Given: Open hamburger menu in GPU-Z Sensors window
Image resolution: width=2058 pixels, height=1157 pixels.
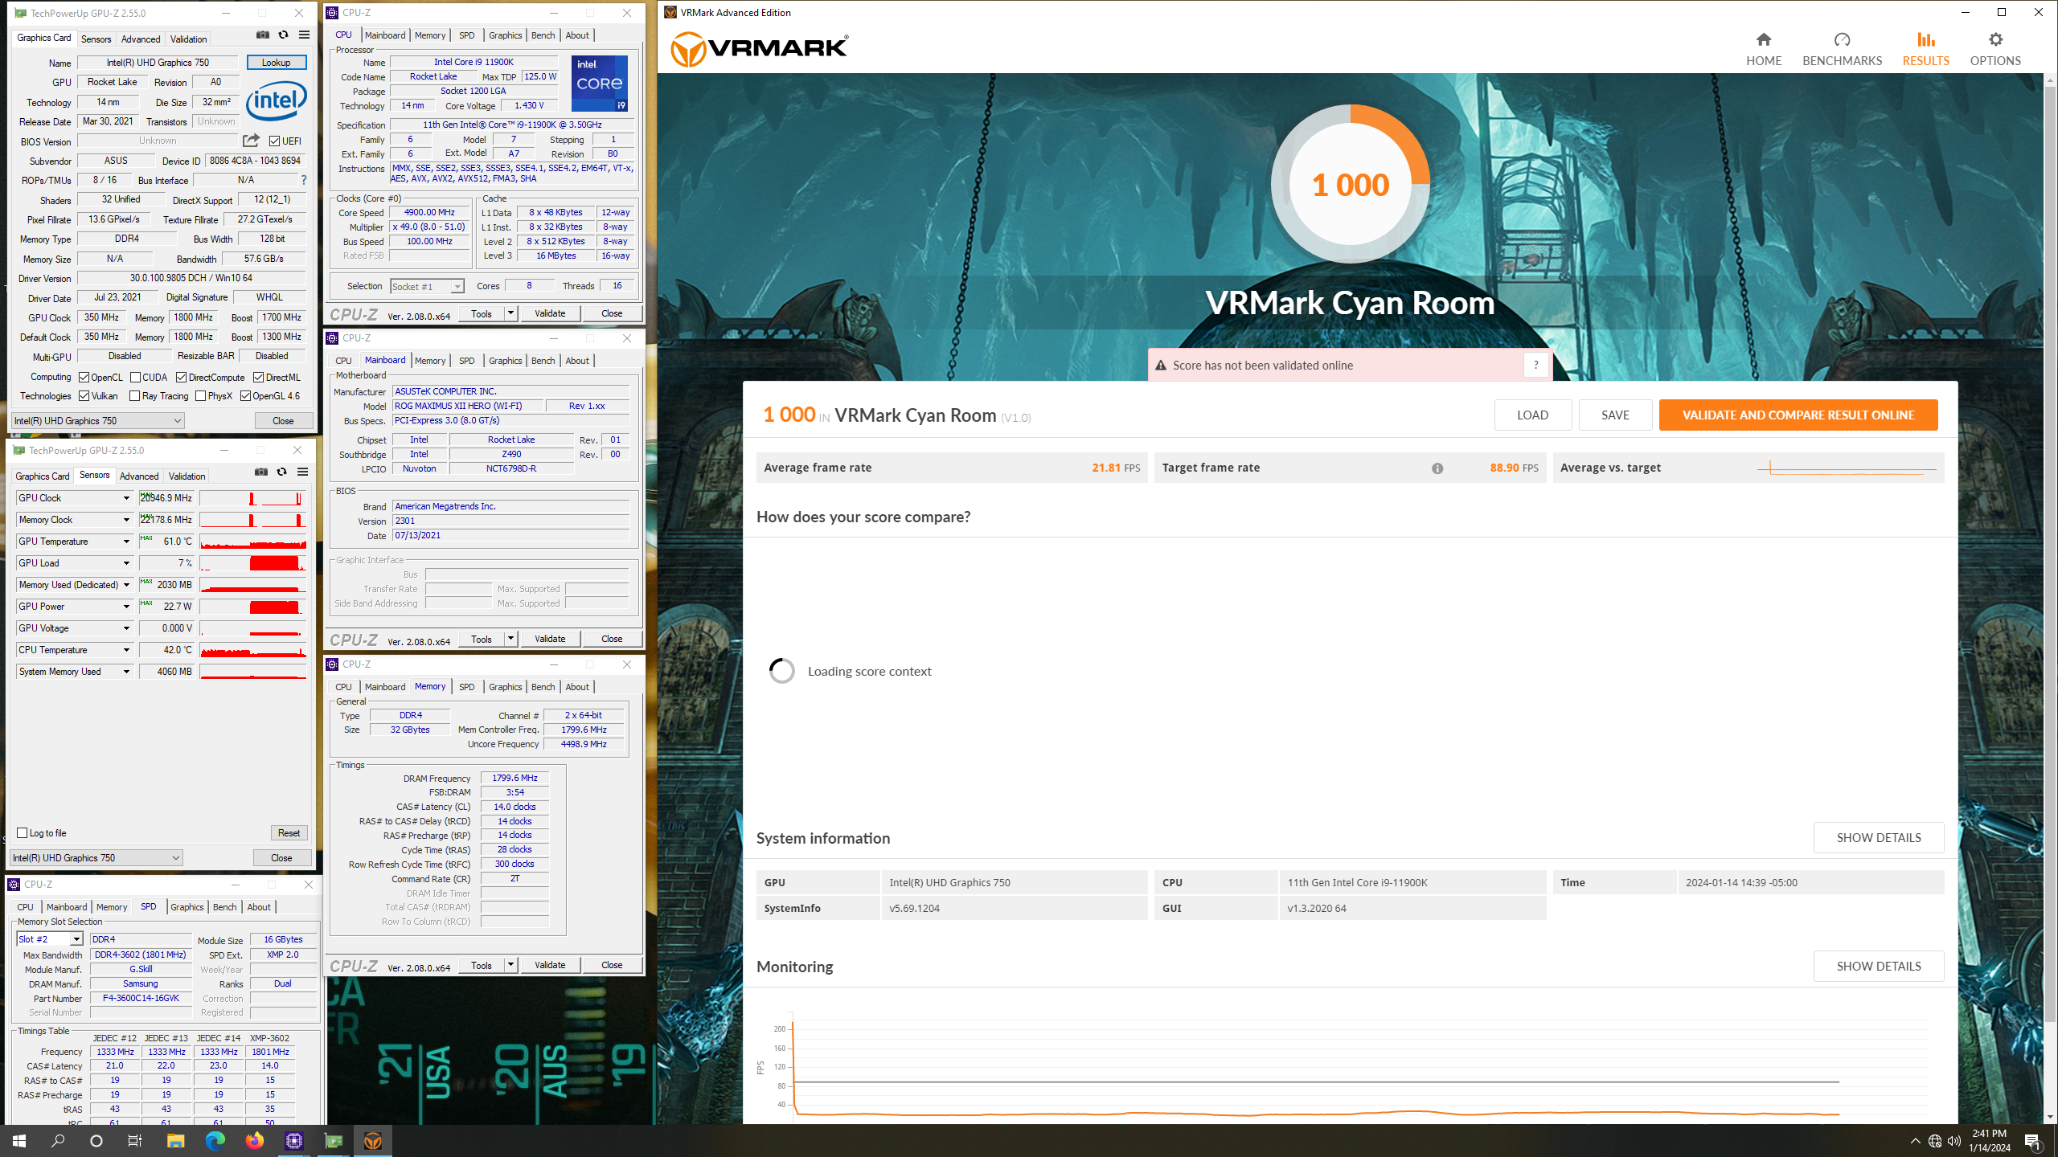Looking at the screenshot, I should pos(302,472).
